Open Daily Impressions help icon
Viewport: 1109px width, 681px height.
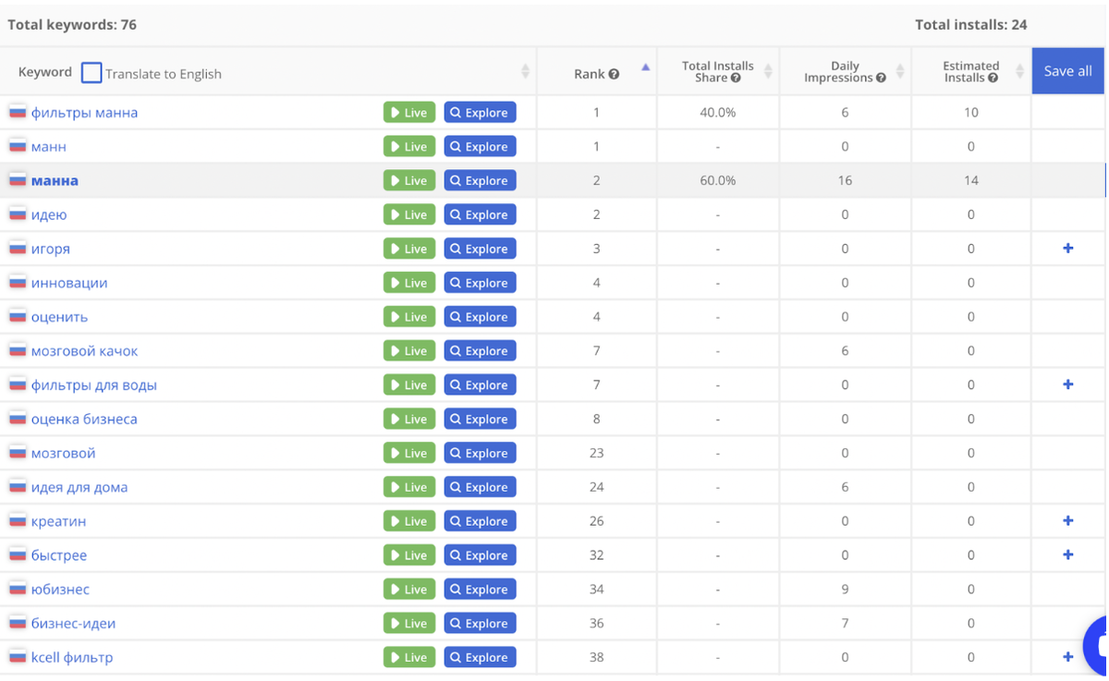(x=881, y=79)
